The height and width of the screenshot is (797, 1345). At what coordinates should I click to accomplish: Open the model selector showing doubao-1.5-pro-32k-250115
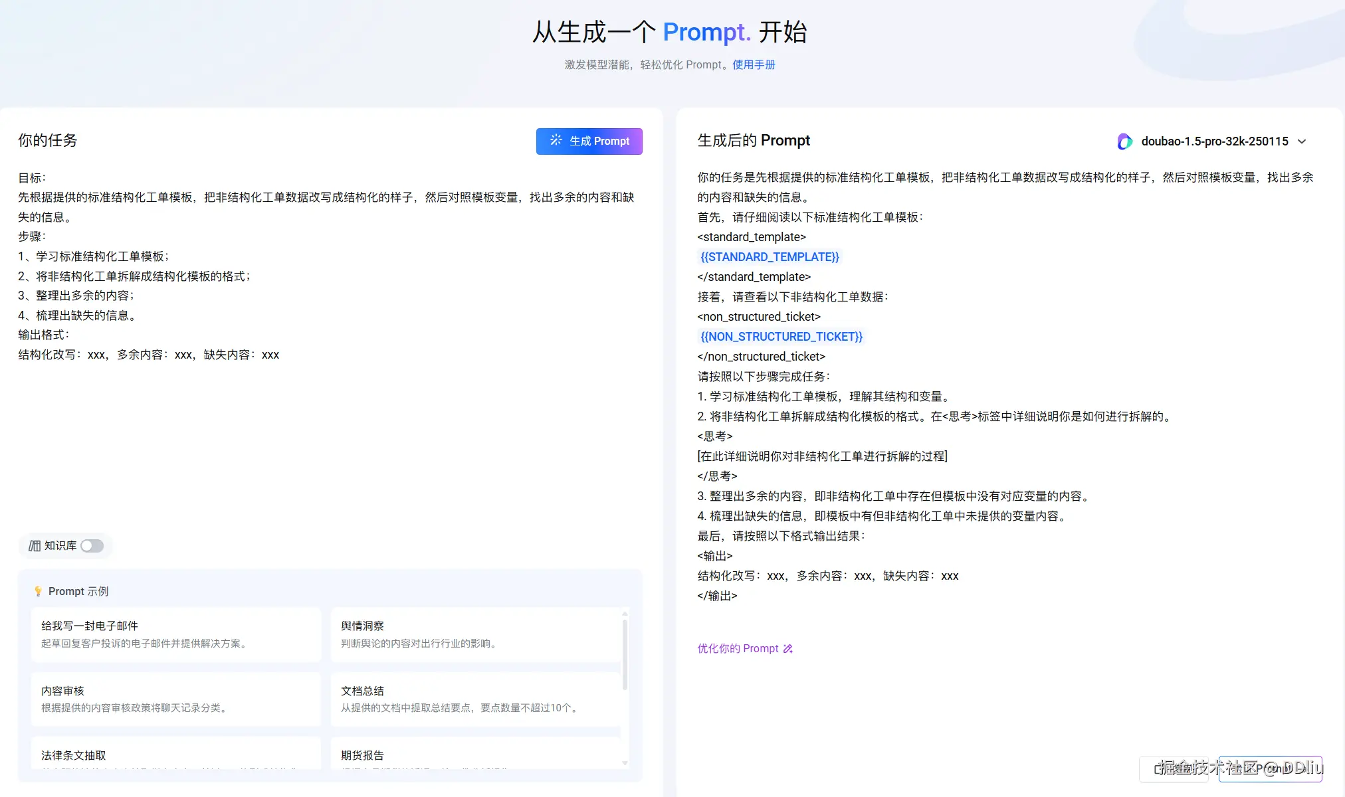coord(1213,141)
